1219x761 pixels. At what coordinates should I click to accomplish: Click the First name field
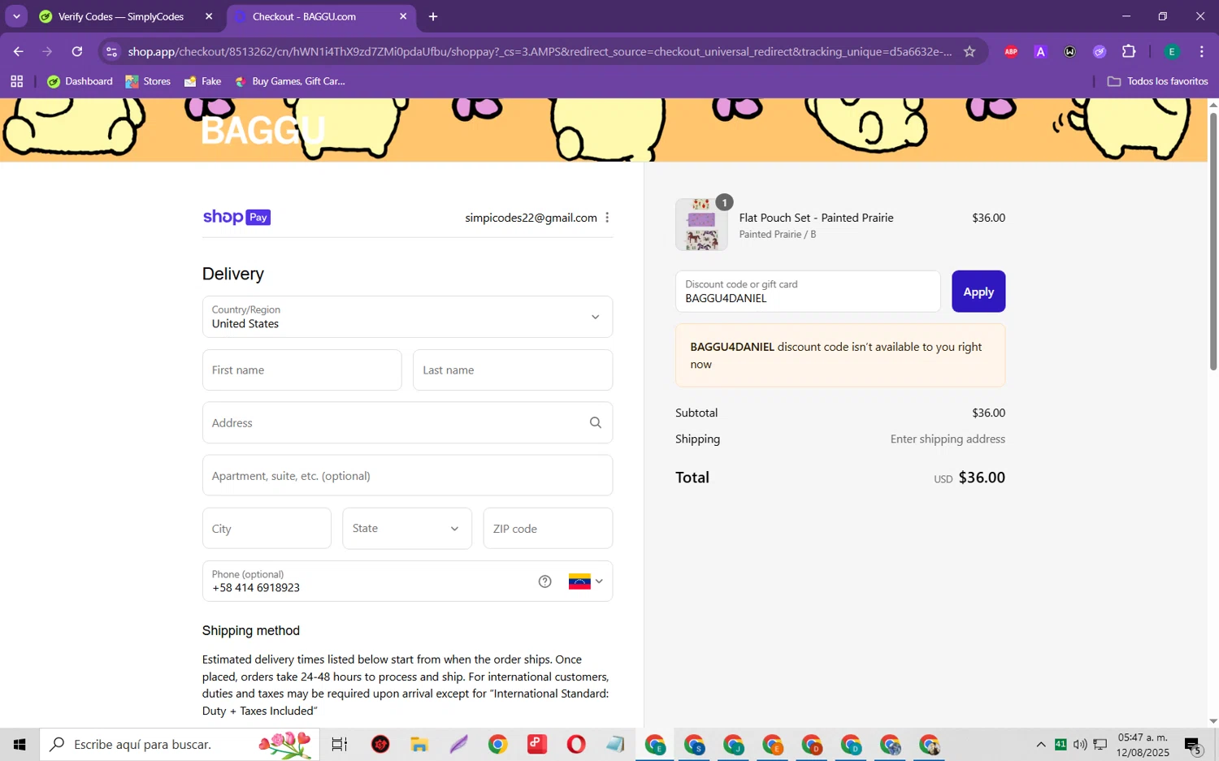(301, 370)
